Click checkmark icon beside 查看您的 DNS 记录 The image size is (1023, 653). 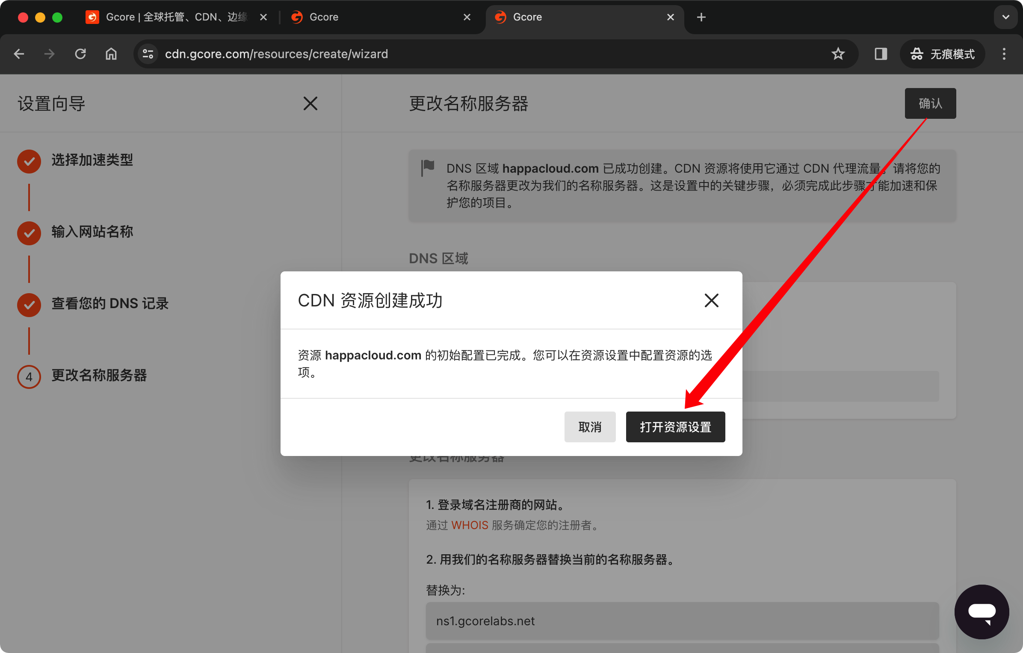point(29,305)
